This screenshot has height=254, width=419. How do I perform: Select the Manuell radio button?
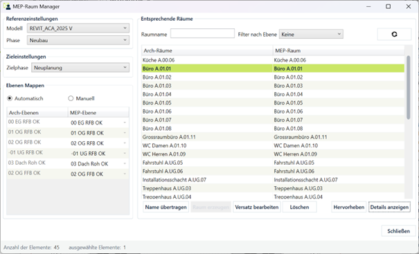coord(71,98)
